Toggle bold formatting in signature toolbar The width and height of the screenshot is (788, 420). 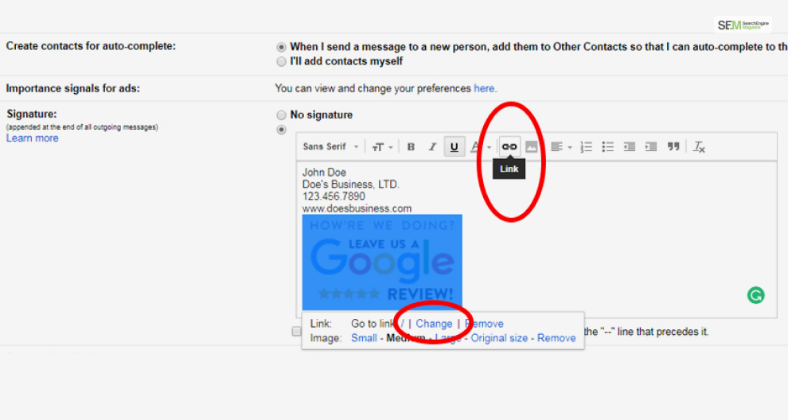(x=411, y=146)
